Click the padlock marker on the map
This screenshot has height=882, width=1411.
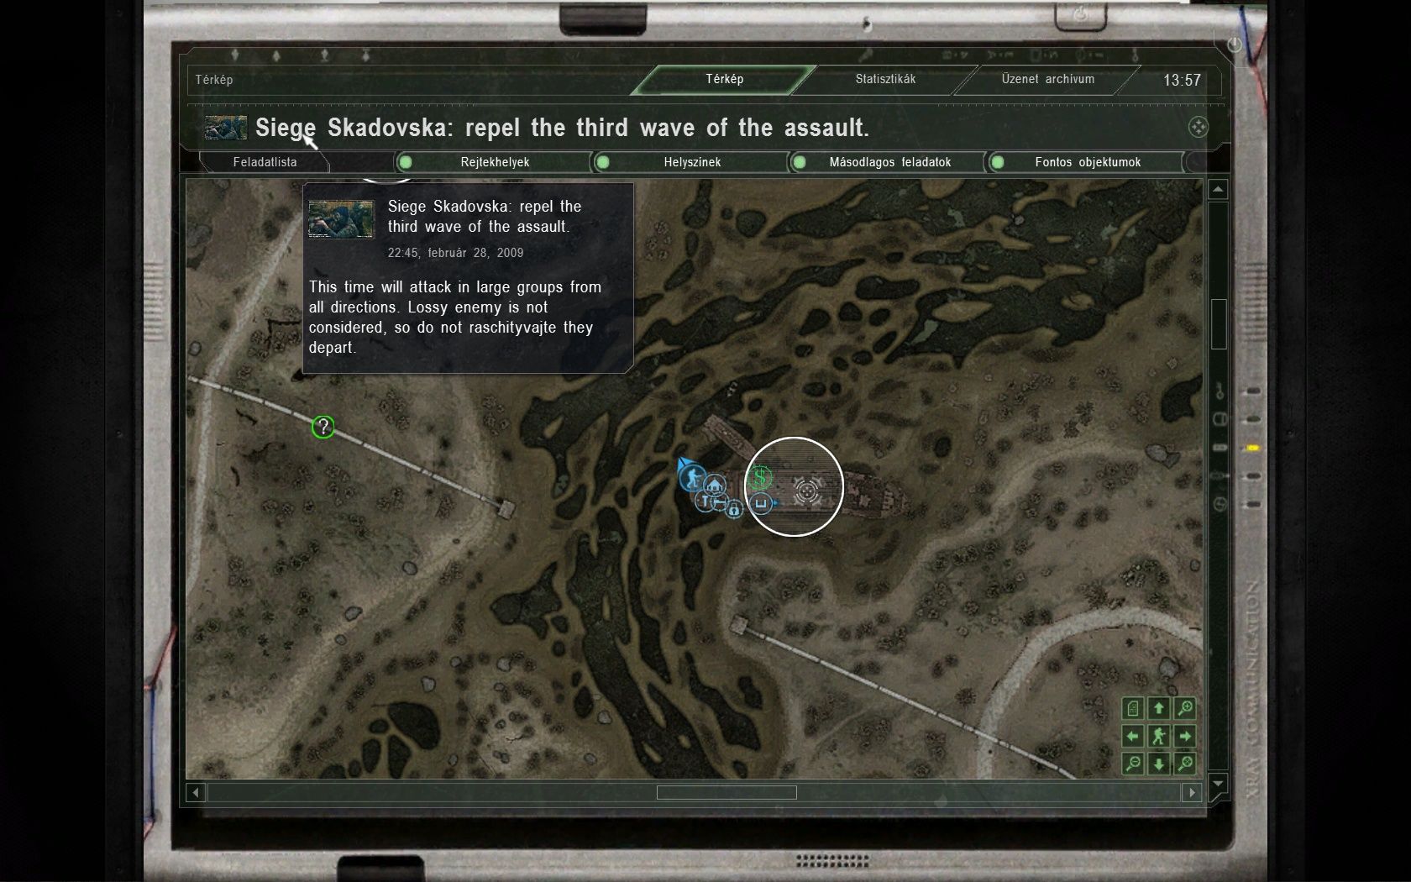pos(733,509)
